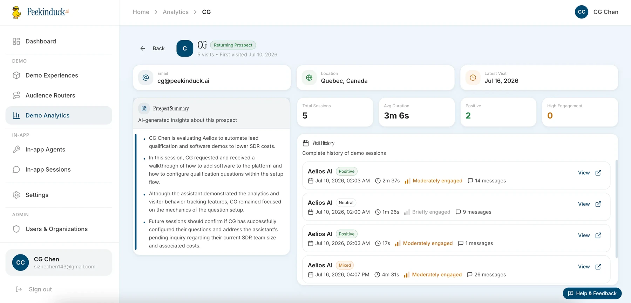
Task: Open In-app Agents wrench icon
Action: (16, 150)
